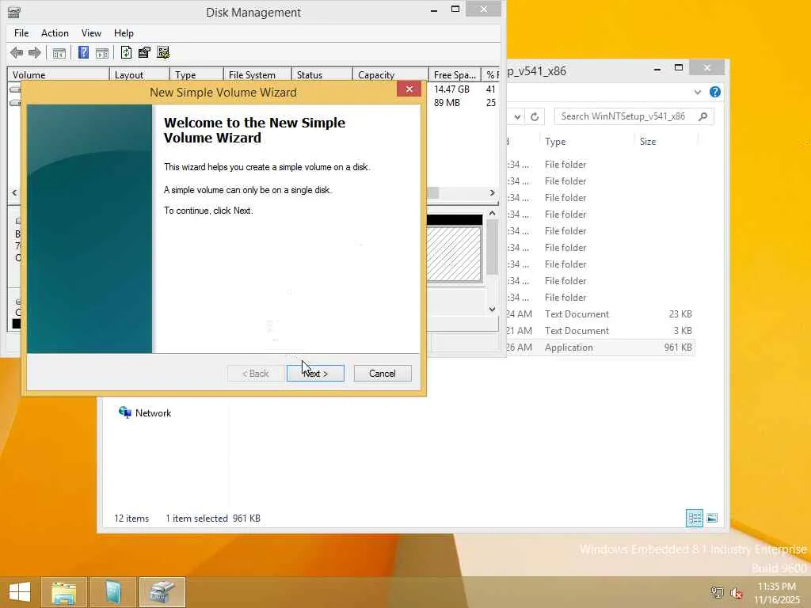Switch Explorer to details view icon
This screenshot has width=811, height=608.
[695, 518]
